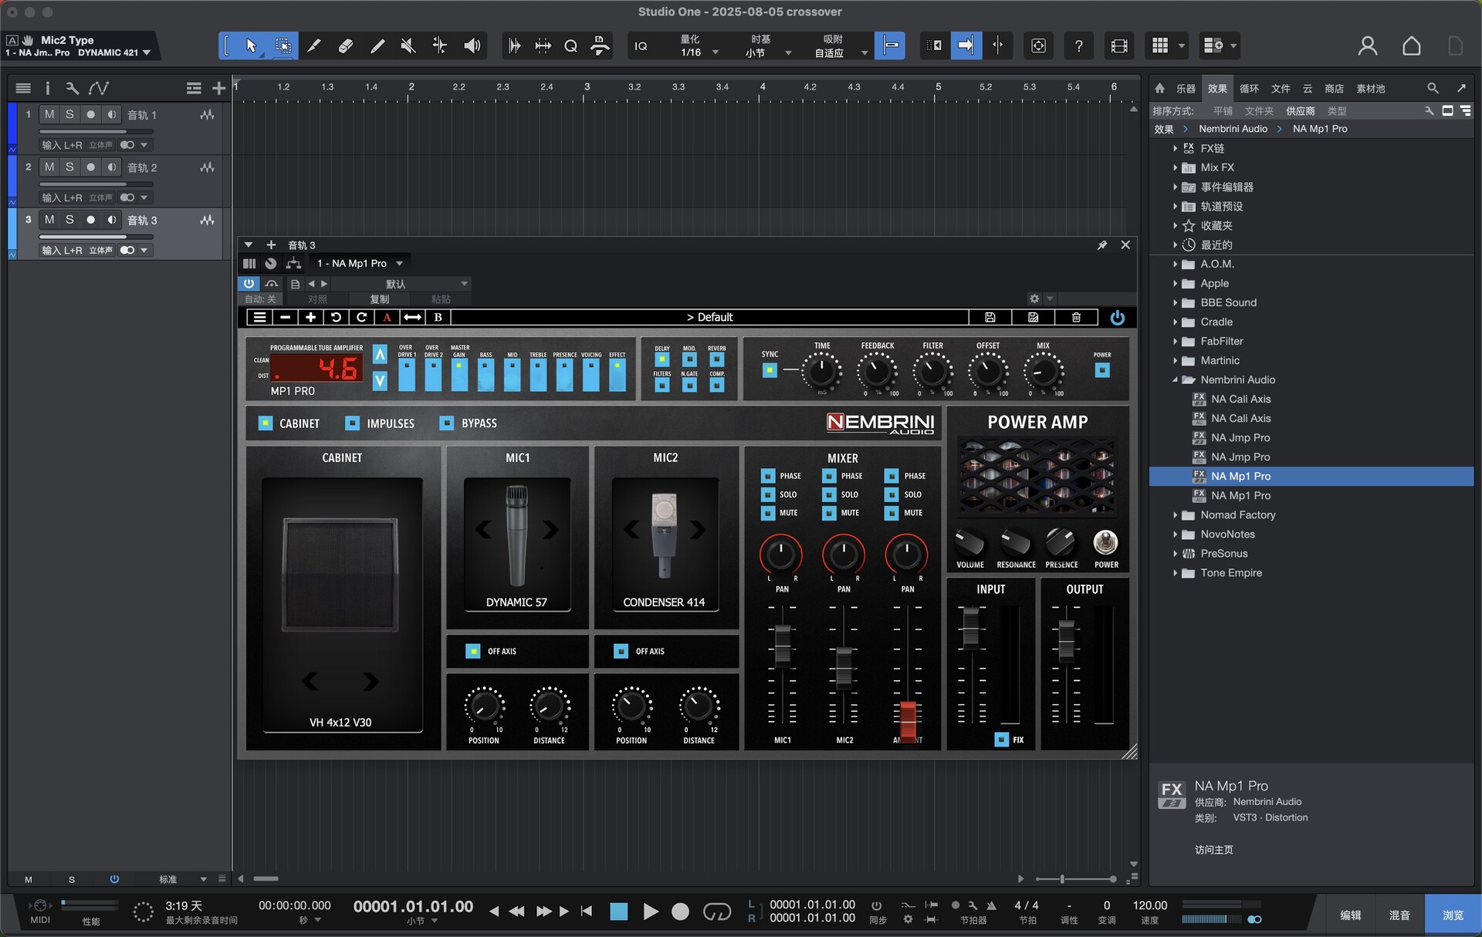Toggle the CABINET checkbox
Image resolution: width=1482 pixels, height=937 pixels.
pyautogui.click(x=266, y=423)
